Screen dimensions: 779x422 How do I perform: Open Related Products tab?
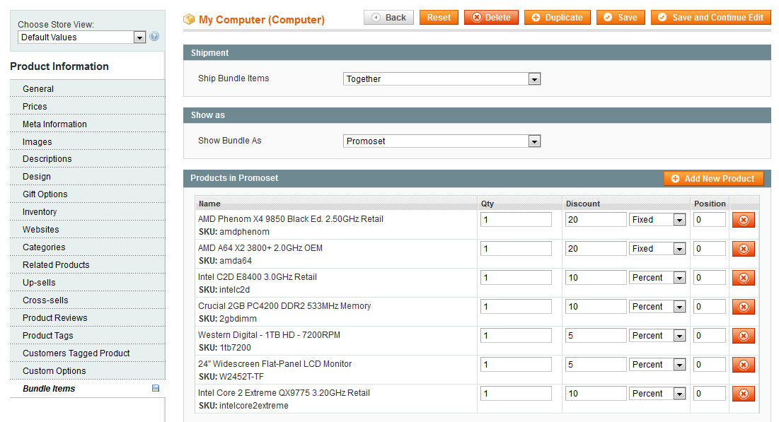point(88,265)
